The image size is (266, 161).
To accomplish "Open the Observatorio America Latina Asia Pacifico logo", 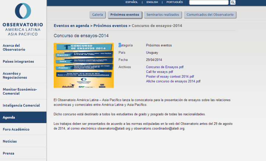I will [x=23, y=20].
